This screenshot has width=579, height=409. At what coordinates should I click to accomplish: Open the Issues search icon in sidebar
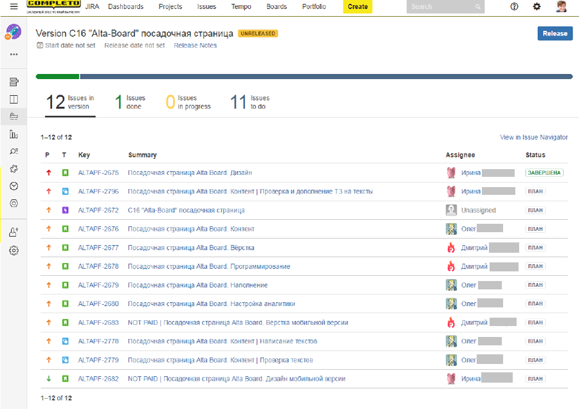pos(14,151)
